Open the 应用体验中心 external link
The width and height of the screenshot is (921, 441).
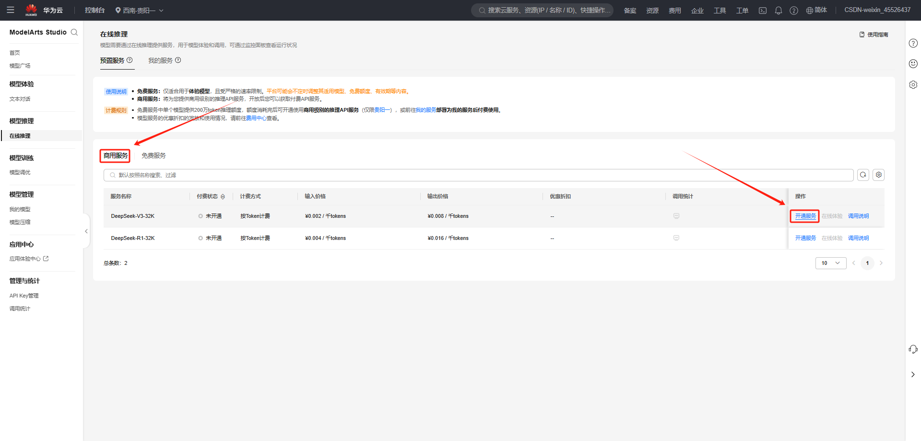[29, 259]
